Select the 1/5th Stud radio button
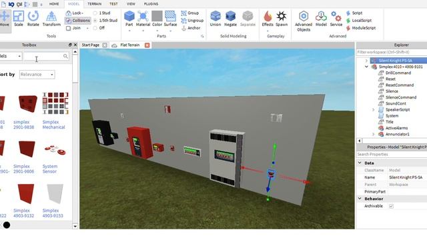This screenshot has width=427, height=240. pyautogui.click(x=95, y=21)
